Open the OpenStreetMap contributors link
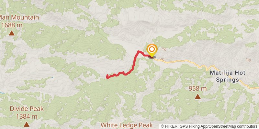The width and height of the screenshot is (259, 129). (x=233, y=126)
